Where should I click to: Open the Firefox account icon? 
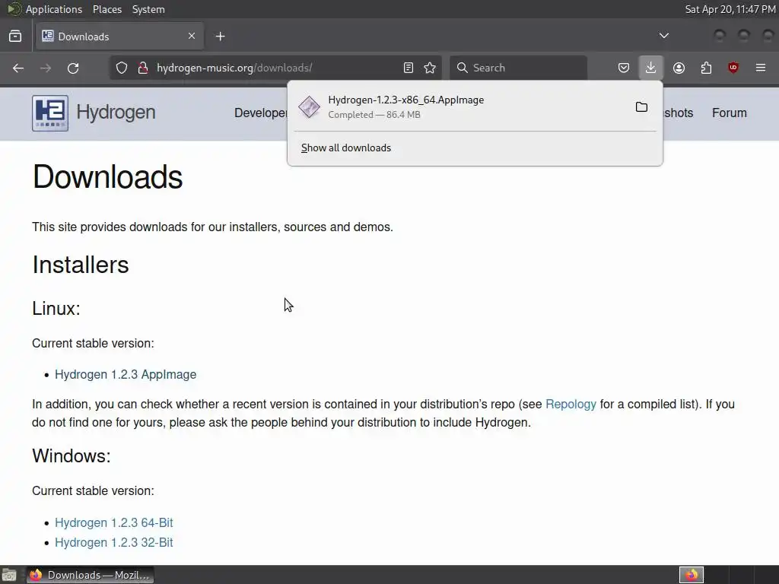point(679,68)
